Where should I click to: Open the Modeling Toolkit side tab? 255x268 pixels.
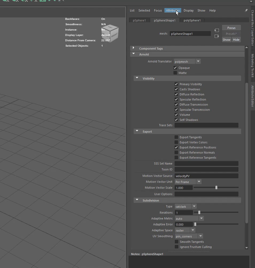253,66
